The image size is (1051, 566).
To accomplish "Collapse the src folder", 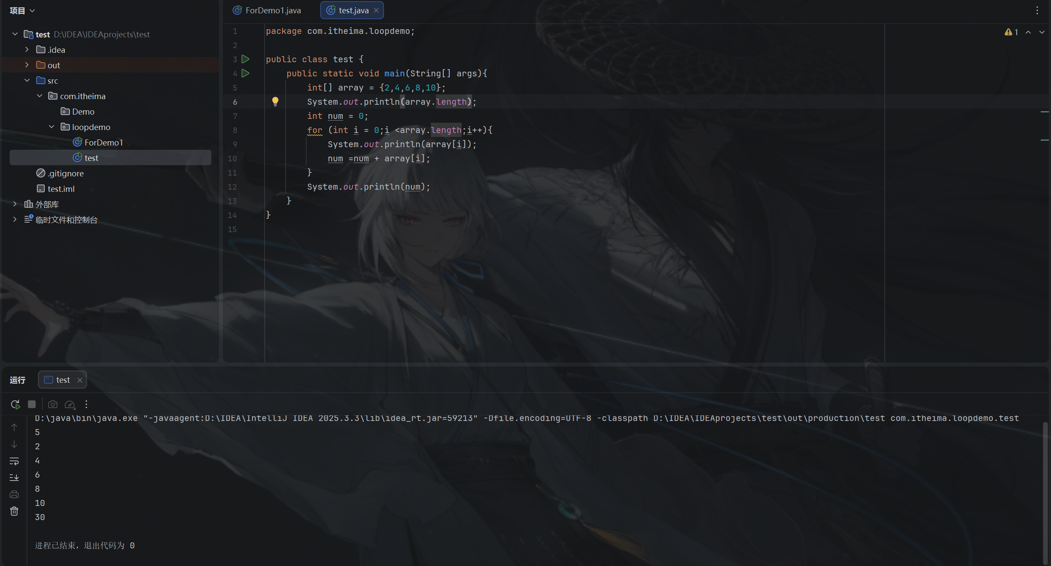I will tap(27, 80).
